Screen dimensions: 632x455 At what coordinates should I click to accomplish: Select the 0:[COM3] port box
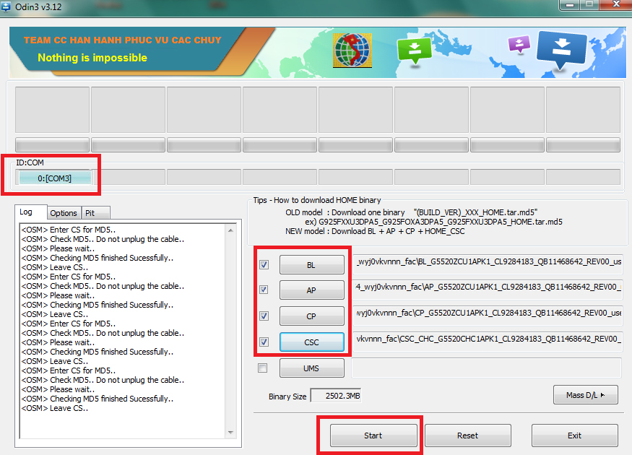coord(54,178)
